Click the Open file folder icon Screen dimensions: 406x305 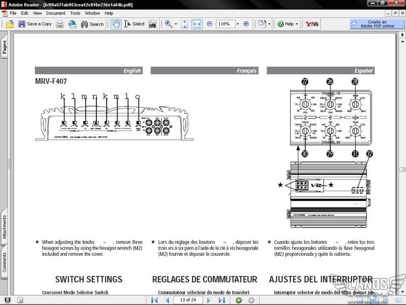10,24
